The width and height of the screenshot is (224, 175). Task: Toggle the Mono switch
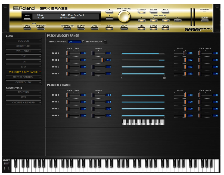[94, 28]
